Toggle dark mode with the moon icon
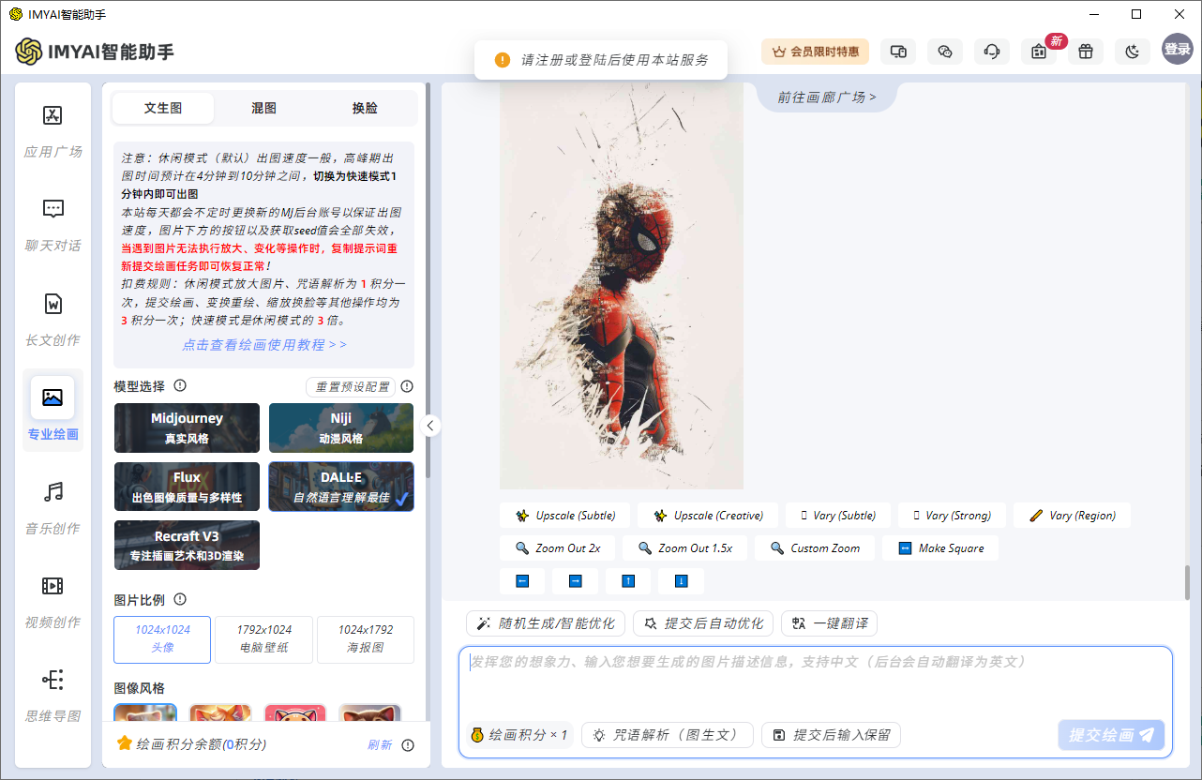The width and height of the screenshot is (1202, 780). pos(1133,52)
